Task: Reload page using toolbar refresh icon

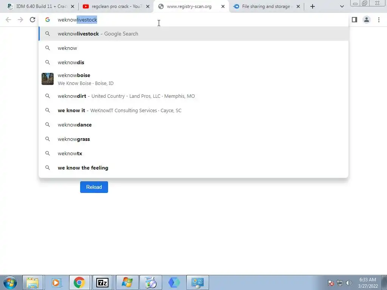Action: pyautogui.click(x=33, y=20)
